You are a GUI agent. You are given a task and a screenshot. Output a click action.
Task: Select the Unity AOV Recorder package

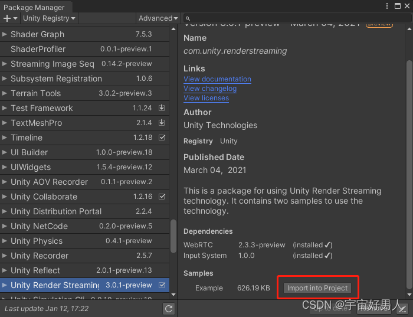pyautogui.click(x=84, y=182)
